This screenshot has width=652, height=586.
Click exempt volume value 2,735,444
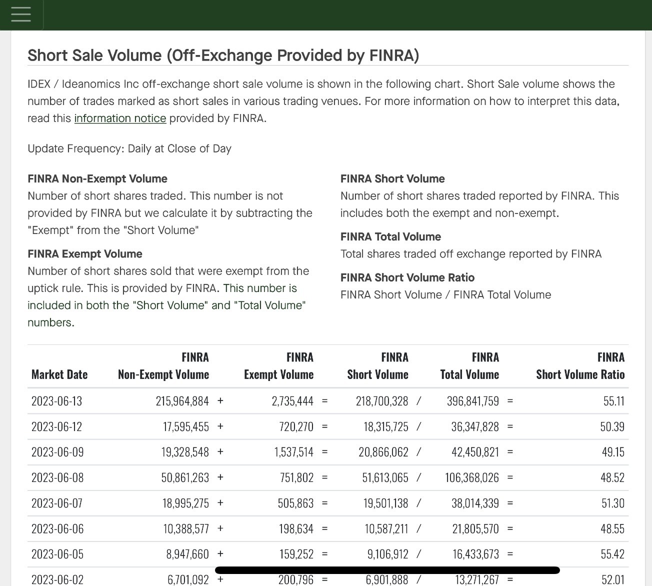[x=292, y=401]
